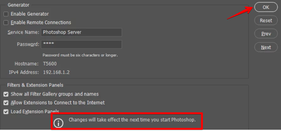
Task: Uncheck Load Extension Panels
Action: pos(6,111)
